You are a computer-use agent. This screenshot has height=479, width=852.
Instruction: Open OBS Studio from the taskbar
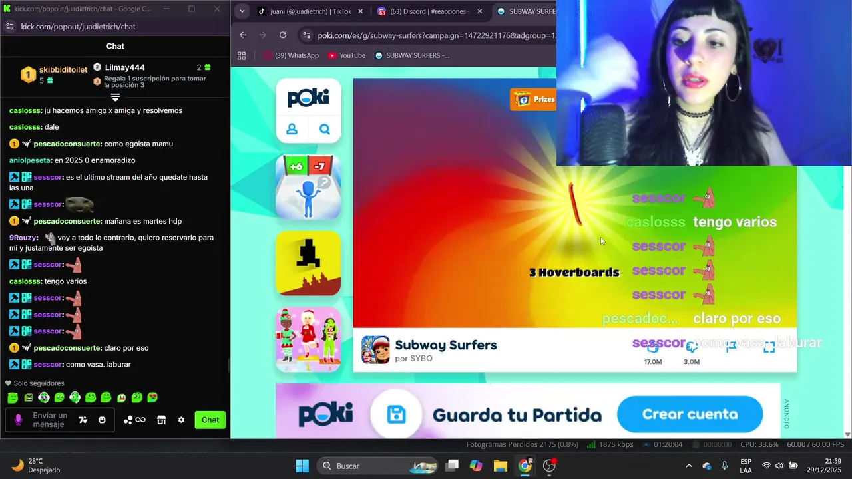tap(550, 466)
